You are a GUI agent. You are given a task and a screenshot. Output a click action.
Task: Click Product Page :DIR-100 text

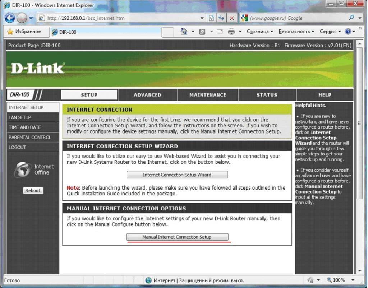click(x=34, y=46)
